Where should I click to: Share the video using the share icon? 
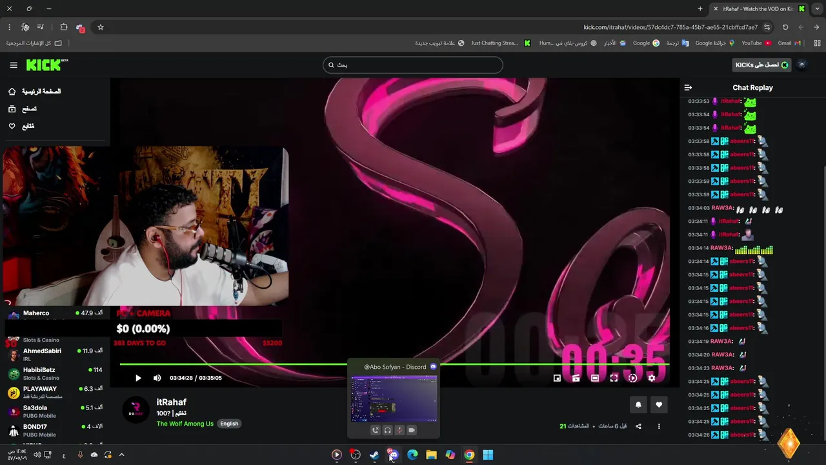point(638,426)
